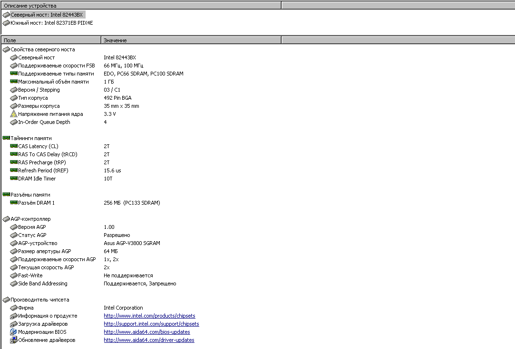Image resolution: width=515 pixels, height=349 pixels.
Task: Click the value 15.6 us
Action: [112, 170]
